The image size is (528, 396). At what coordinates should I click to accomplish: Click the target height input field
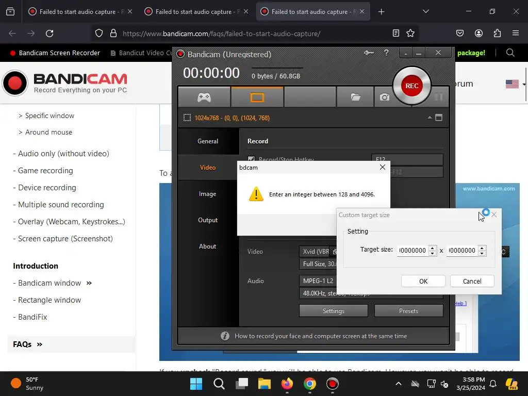(462, 251)
